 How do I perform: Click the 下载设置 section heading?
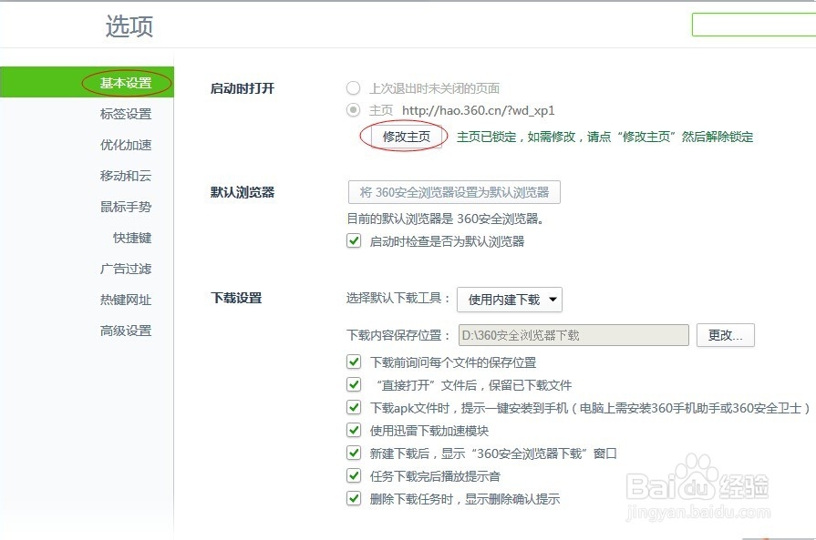pyautogui.click(x=236, y=298)
